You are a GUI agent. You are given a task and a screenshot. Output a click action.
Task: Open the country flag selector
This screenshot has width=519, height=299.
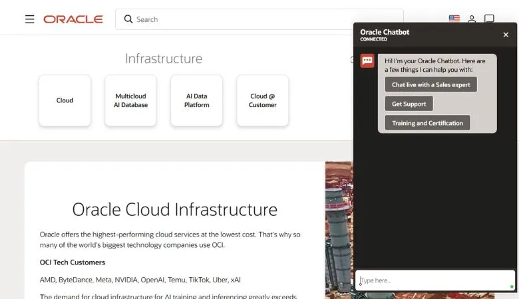[454, 19]
